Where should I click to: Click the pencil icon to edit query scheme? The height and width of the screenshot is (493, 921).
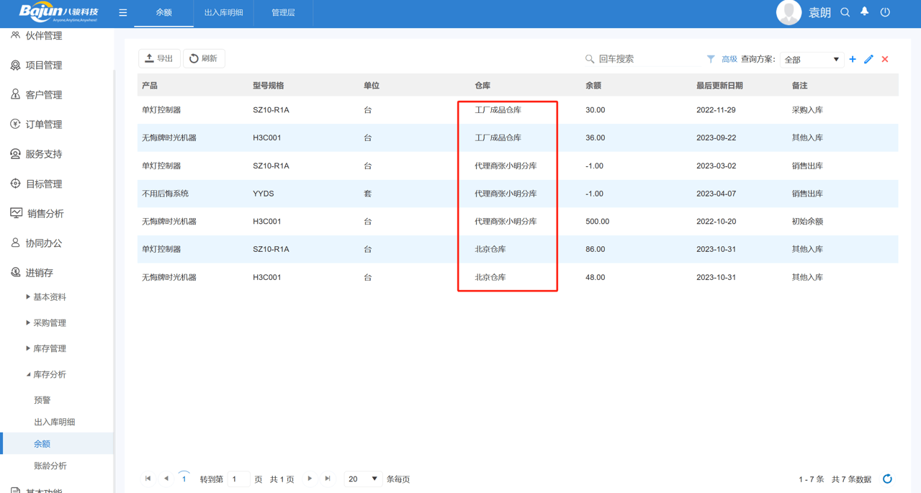(868, 59)
